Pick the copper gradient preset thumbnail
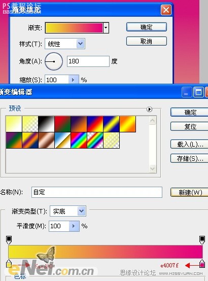Viewport: 208px width, 281px height. [46, 140]
